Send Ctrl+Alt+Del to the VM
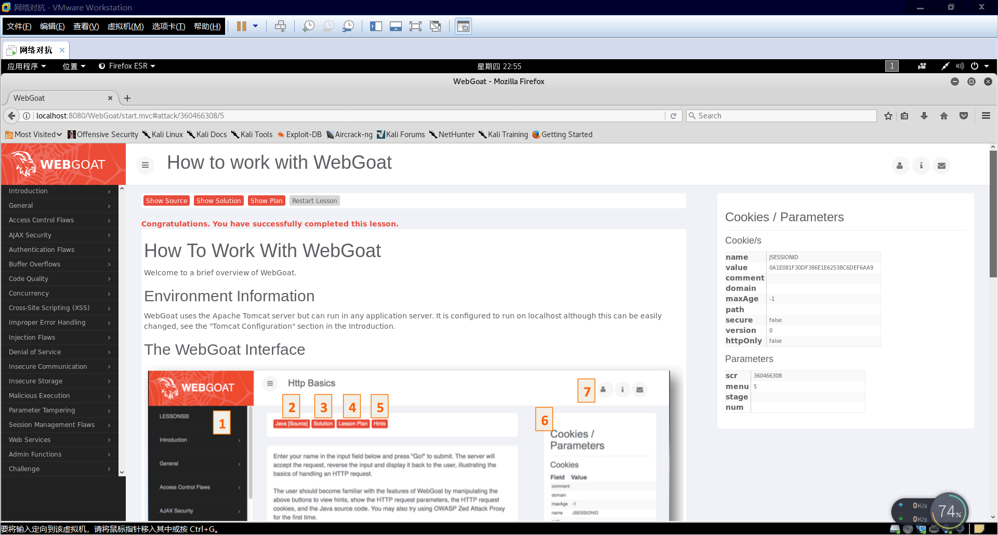 [280, 26]
